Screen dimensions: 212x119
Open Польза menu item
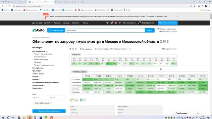point(85,23)
